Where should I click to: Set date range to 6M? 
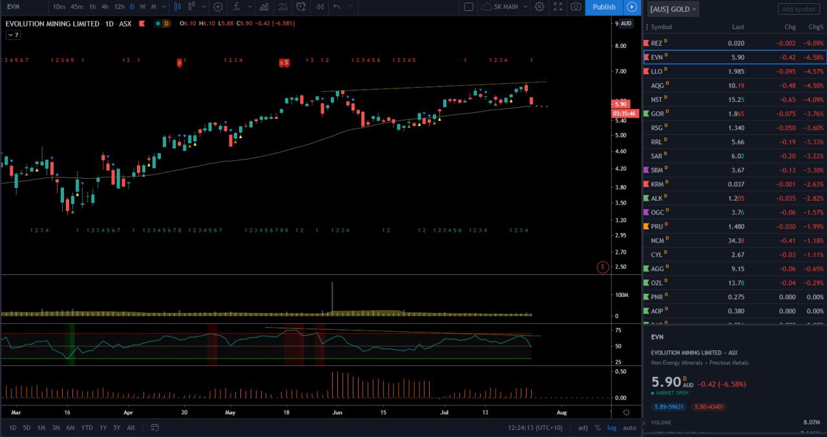click(70, 427)
